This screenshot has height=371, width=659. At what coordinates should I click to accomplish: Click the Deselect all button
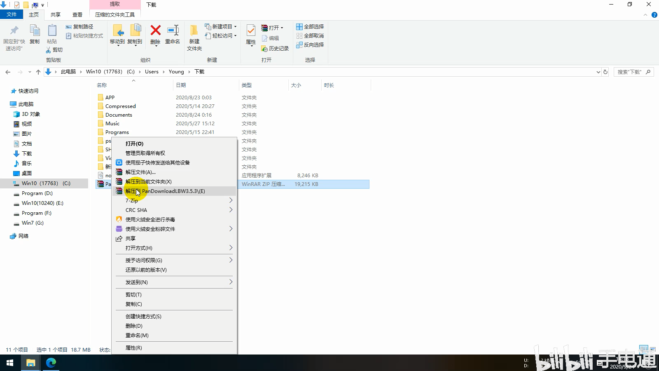(310, 36)
